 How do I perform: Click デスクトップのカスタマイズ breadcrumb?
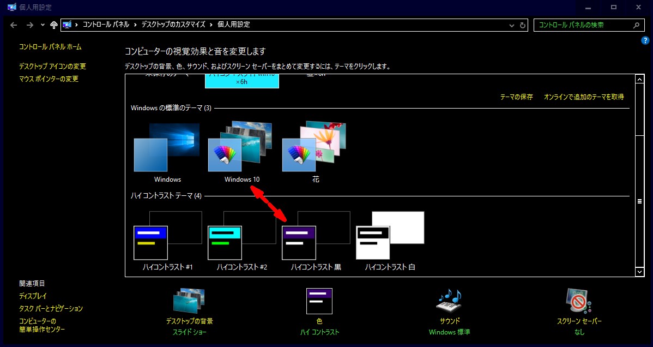173,25
